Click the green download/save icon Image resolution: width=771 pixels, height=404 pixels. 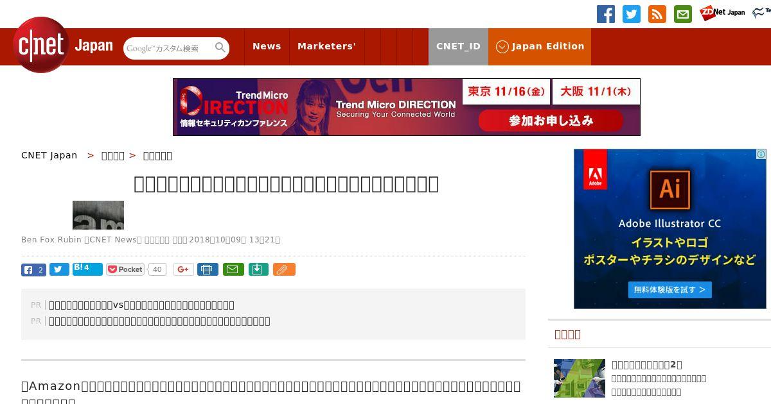point(258,269)
